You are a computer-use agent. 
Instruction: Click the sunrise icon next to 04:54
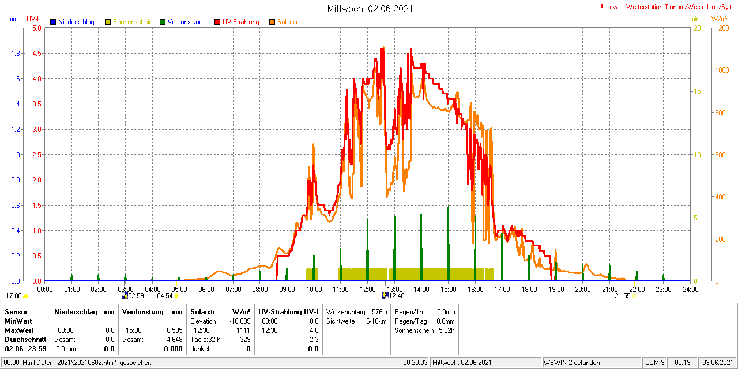tap(176, 296)
